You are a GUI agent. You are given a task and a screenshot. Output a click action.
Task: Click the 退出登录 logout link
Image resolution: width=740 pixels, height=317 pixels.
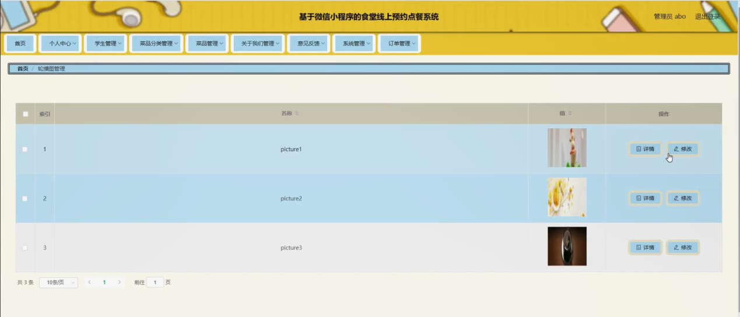click(x=707, y=16)
